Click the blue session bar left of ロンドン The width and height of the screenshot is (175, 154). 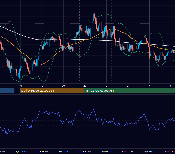(x=7, y=91)
